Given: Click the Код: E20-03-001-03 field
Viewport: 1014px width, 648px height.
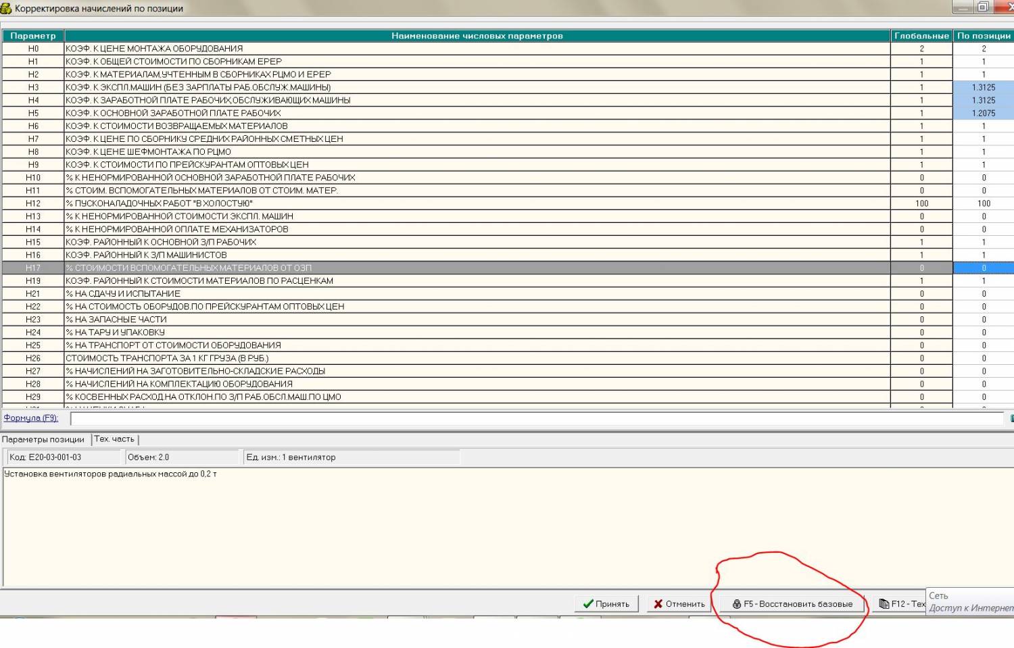Looking at the screenshot, I should (64, 457).
